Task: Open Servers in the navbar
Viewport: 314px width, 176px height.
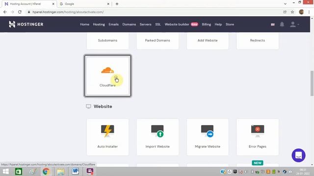Action: [x=146, y=24]
